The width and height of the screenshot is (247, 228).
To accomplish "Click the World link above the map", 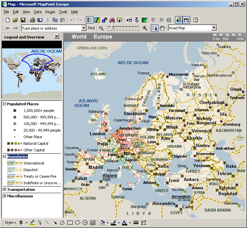I will [79, 37].
